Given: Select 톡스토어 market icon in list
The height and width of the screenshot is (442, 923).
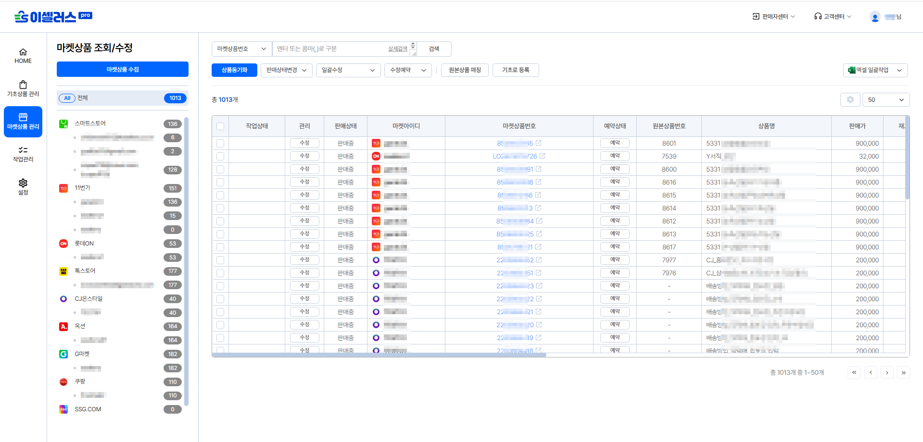Looking at the screenshot, I should coord(63,271).
